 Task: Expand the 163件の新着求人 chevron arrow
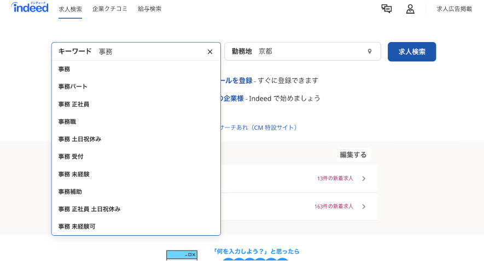[364, 206]
